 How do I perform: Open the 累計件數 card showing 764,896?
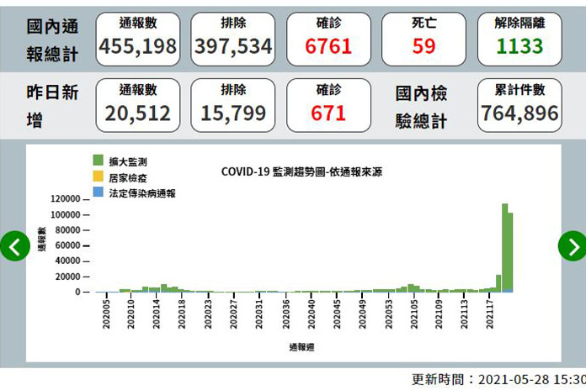[519, 106]
